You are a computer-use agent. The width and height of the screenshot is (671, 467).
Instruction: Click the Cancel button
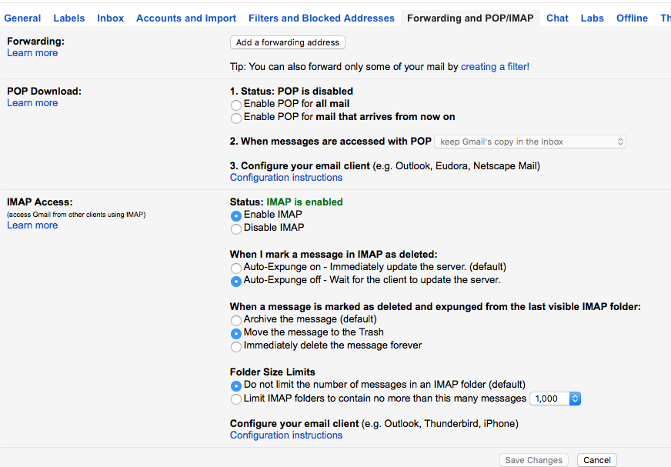point(596,460)
